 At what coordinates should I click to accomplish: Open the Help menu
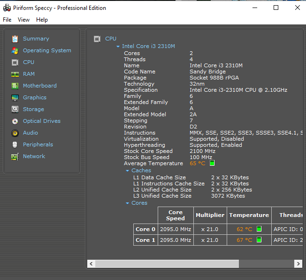click(42, 20)
